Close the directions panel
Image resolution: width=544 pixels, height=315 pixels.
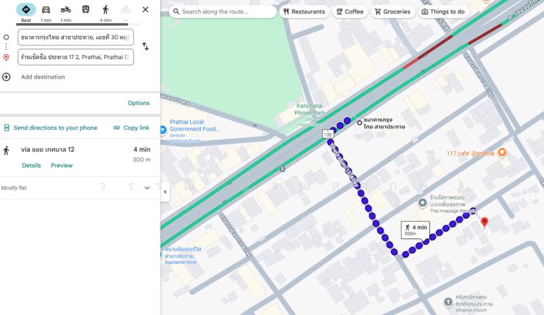pyautogui.click(x=146, y=10)
